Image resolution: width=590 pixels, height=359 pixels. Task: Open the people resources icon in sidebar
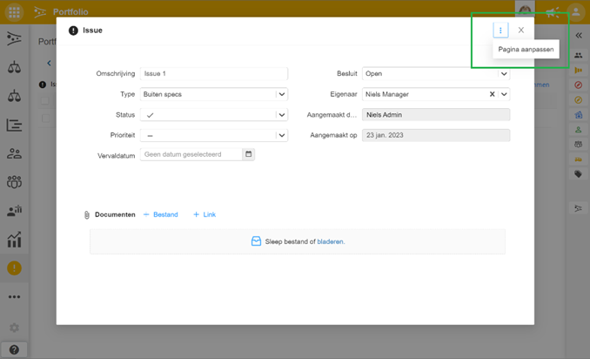pyautogui.click(x=14, y=153)
